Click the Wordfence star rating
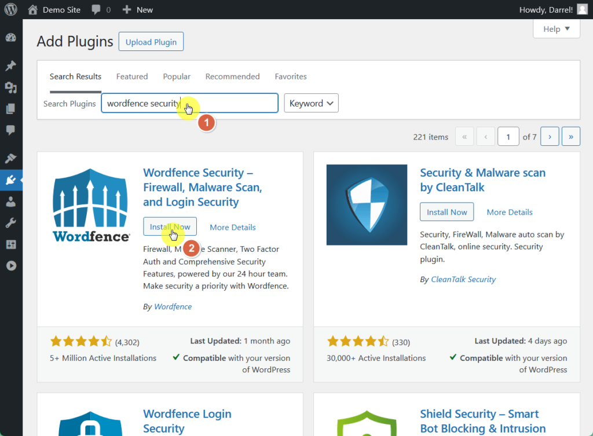The height and width of the screenshot is (436, 593). point(81,342)
